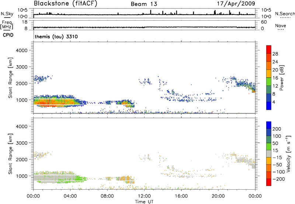Click the dark blue top velocity color segment
The height and width of the screenshot is (204, 295).
coord(269,125)
